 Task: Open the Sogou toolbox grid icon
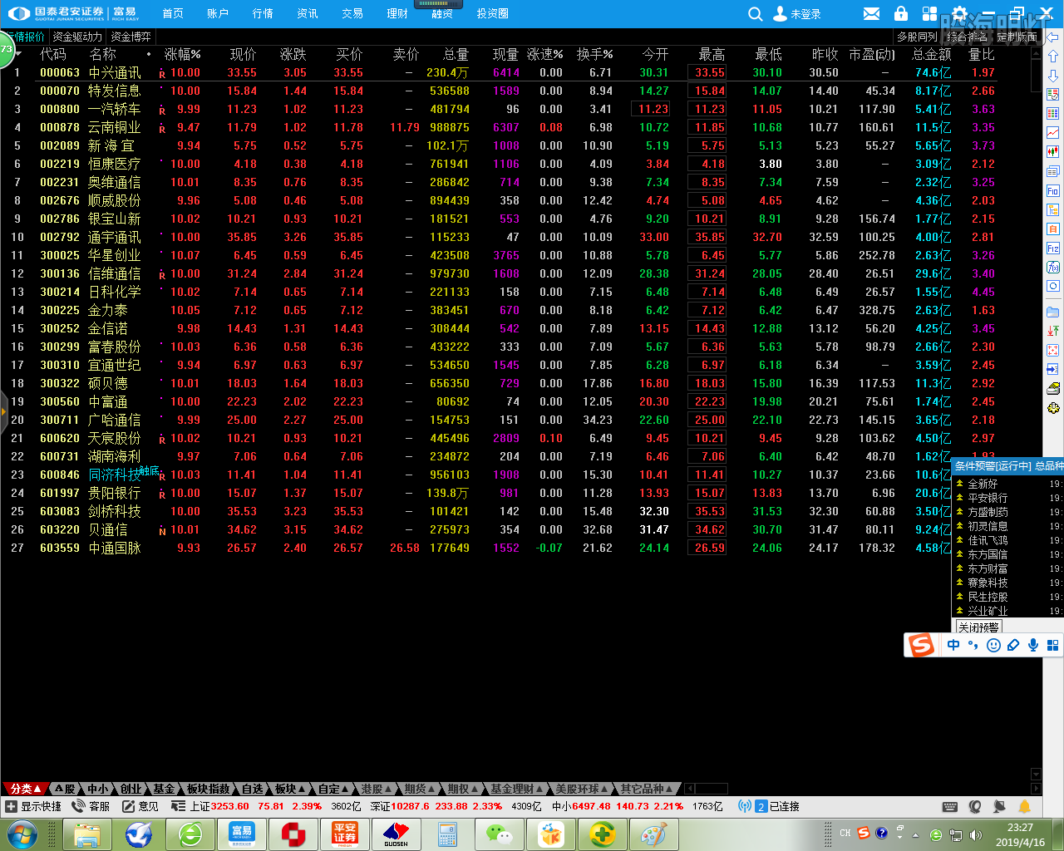(1053, 645)
